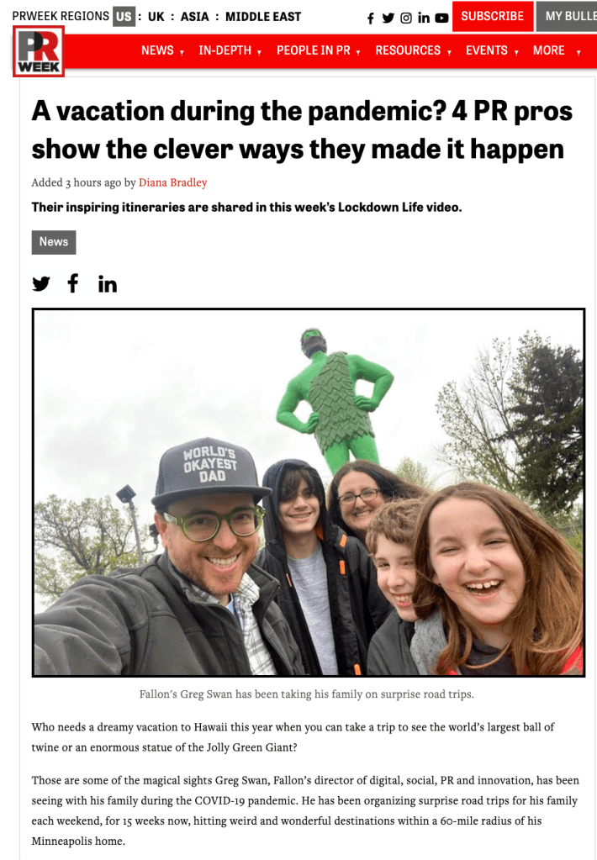Click the PRWeek logo
Image resolution: width=597 pixels, height=860 pixels.
pyautogui.click(x=39, y=51)
